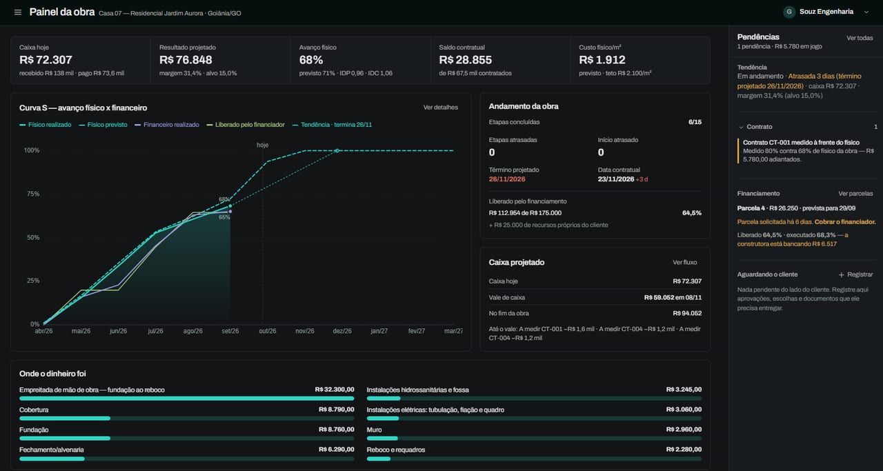Open the Souz Engenharia account dropdown arrow
This screenshot has height=471, width=883.
[x=867, y=12]
